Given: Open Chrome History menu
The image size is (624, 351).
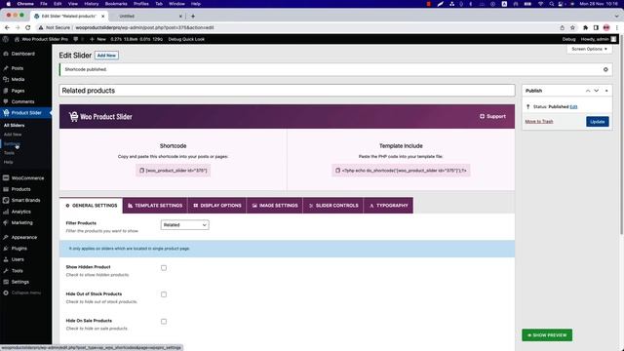Looking at the screenshot, I should click(x=91, y=4).
